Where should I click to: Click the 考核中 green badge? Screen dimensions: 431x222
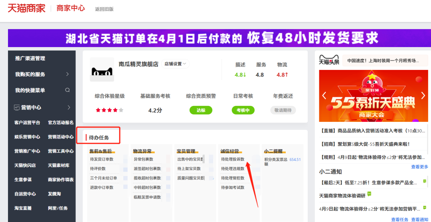pos(243,110)
